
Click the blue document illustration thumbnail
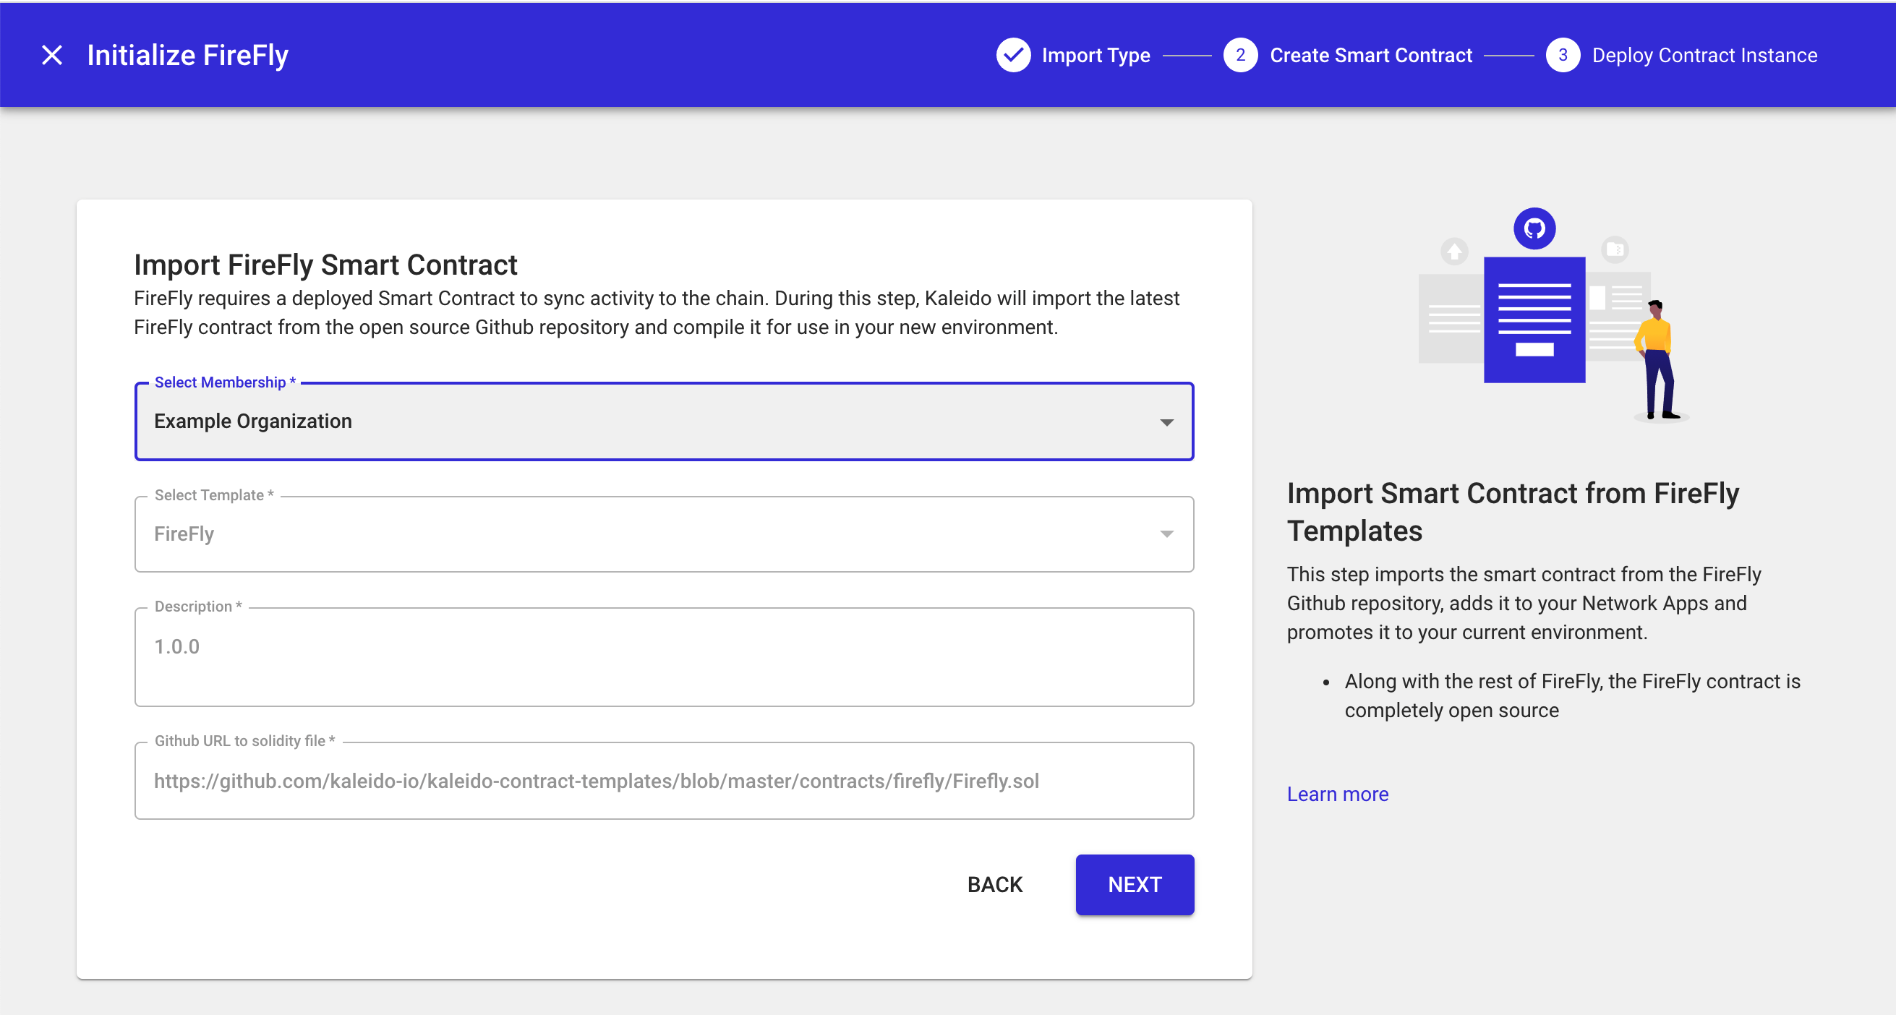point(1534,320)
